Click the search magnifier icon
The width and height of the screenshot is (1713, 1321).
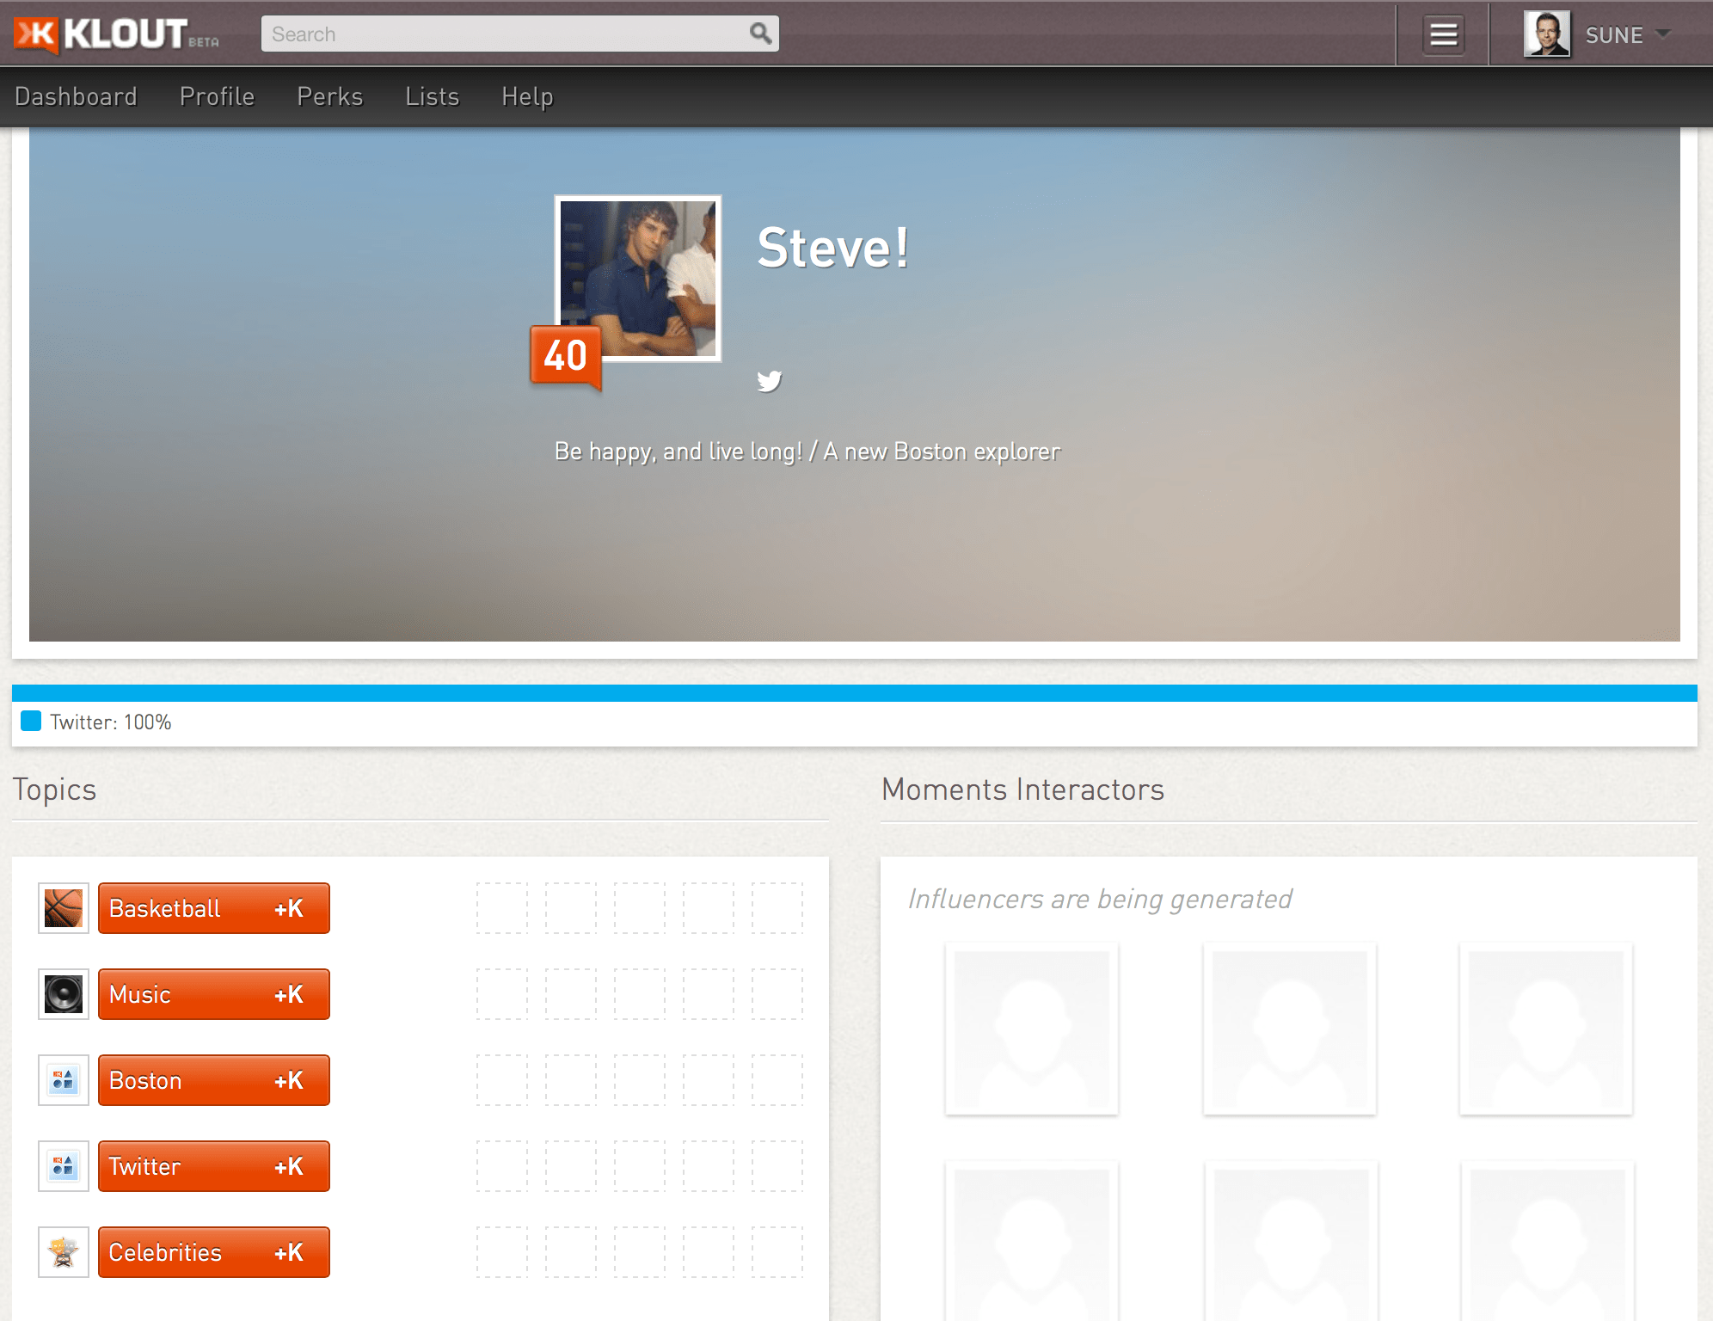click(760, 34)
